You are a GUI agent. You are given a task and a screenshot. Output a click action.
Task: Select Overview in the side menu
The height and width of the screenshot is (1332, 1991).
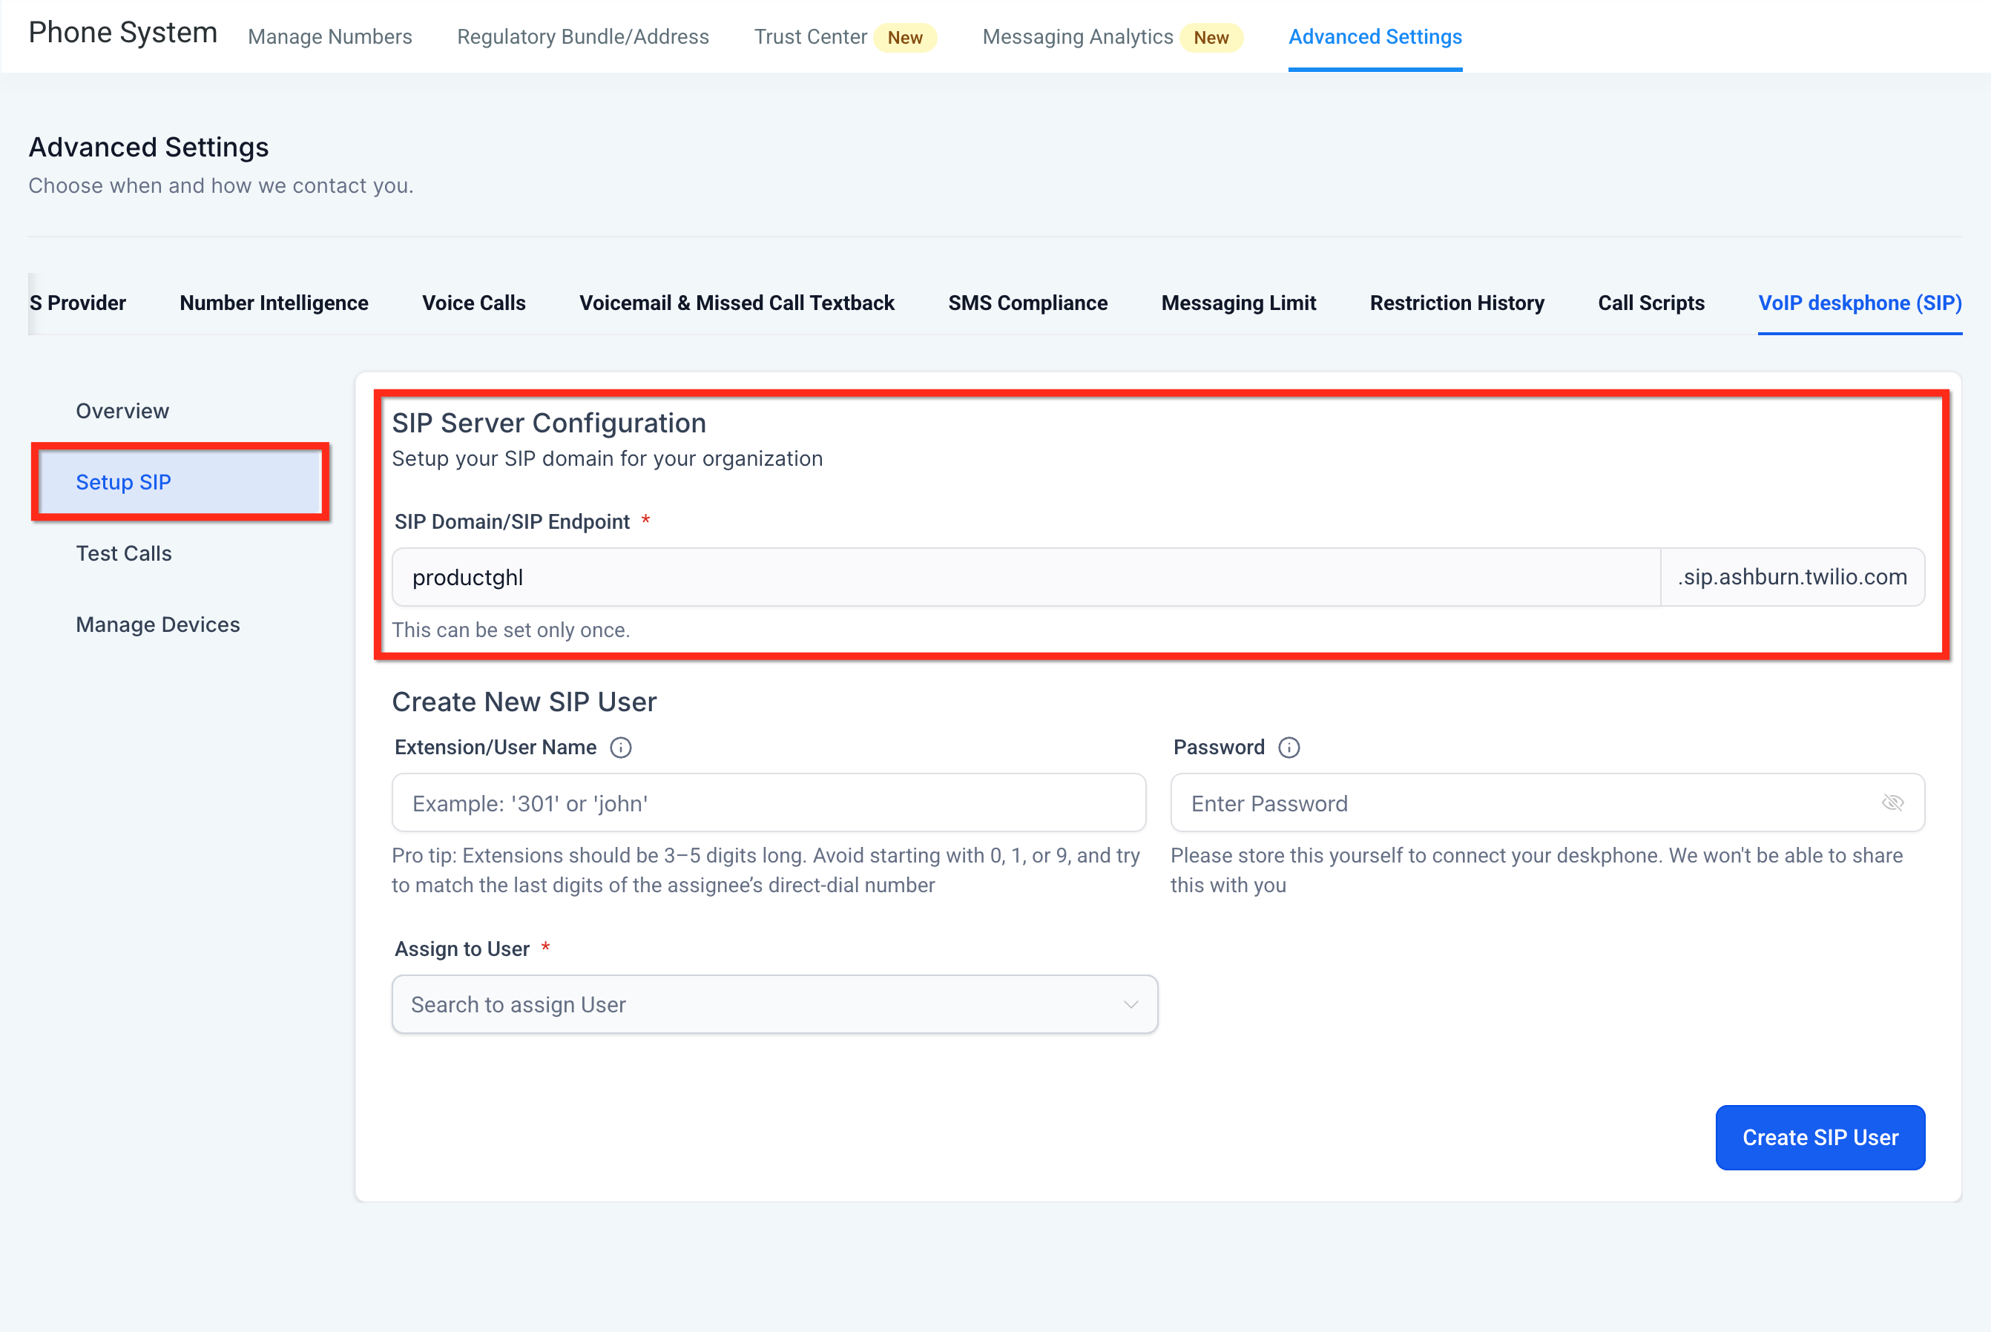coord(122,411)
